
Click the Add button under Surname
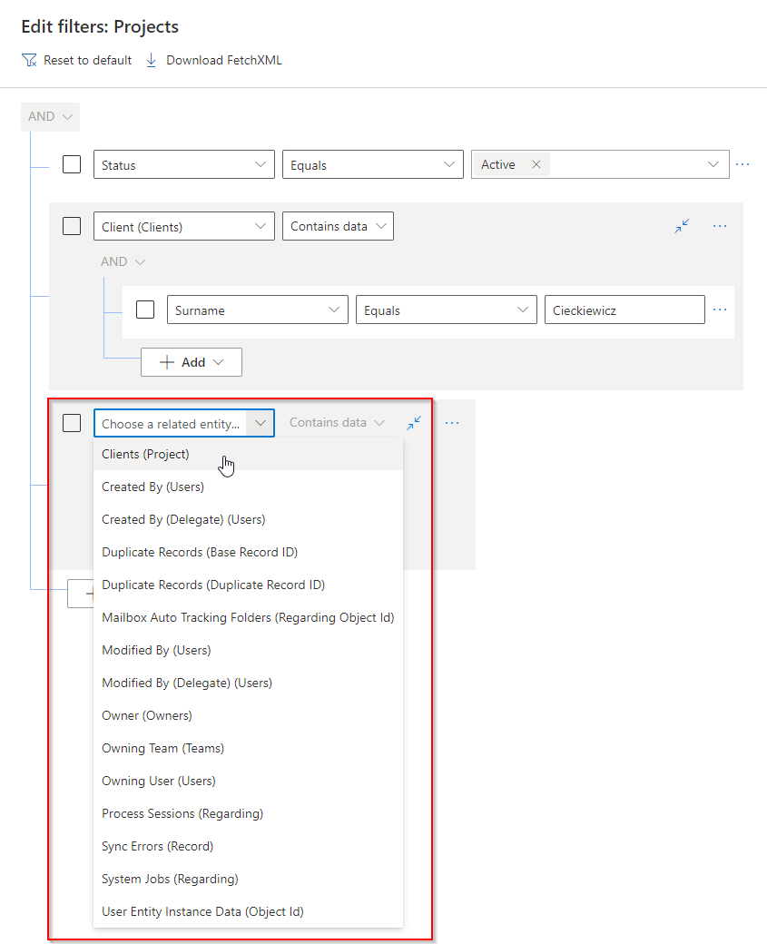[x=192, y=362]
